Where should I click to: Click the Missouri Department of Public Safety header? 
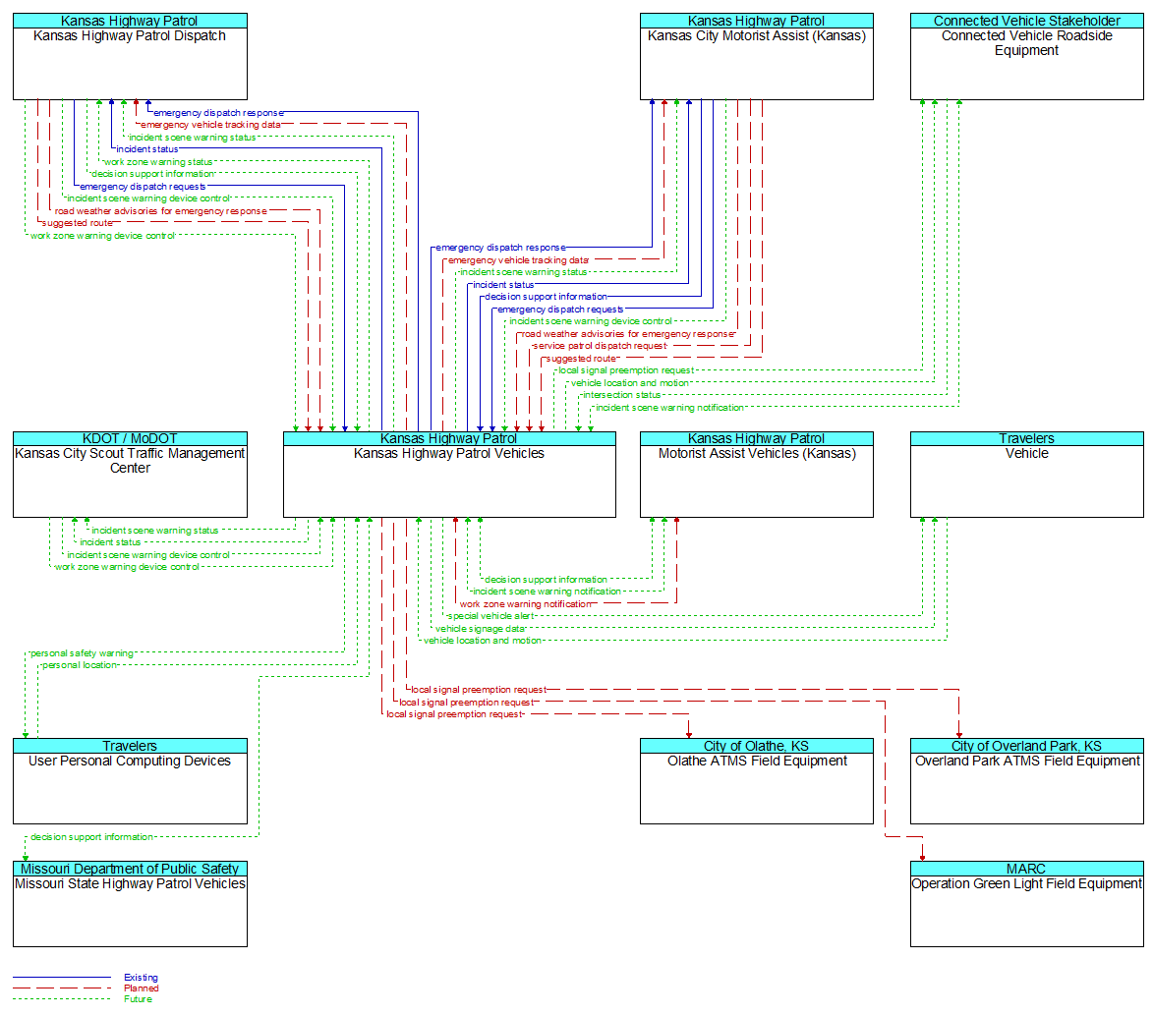[x=130, y=869]
